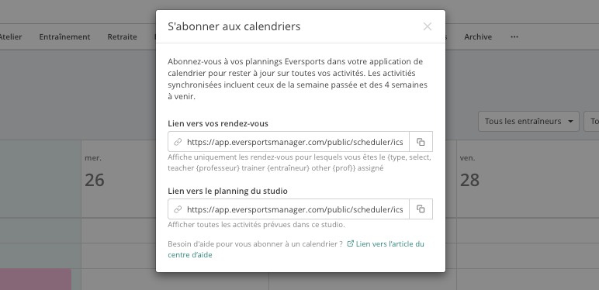Open the external-link icon for help article

click(350, 243)
